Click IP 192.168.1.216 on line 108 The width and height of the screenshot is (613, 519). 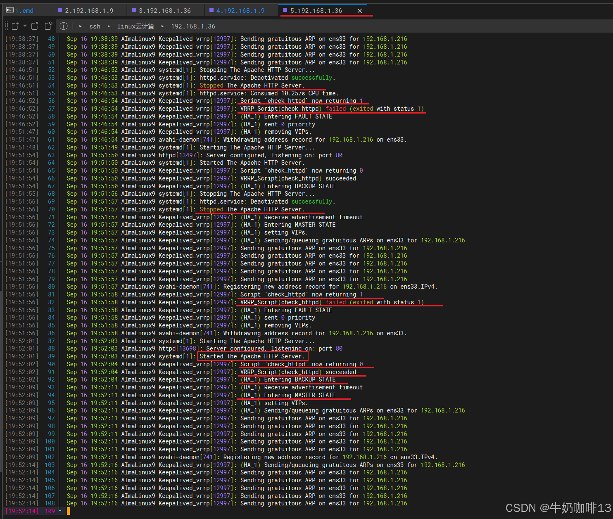[x=385, y=503]
